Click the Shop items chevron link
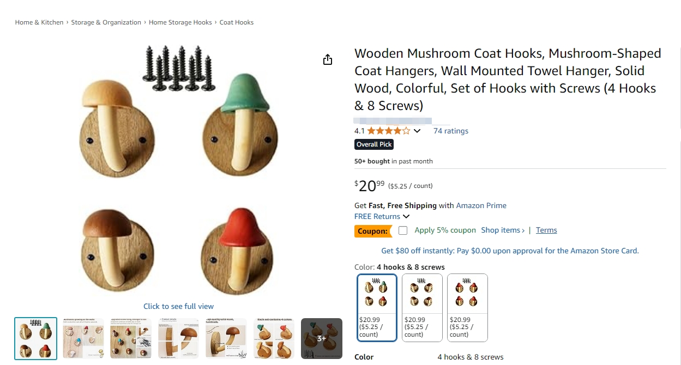681x365 pixels. tap(503, 230)
